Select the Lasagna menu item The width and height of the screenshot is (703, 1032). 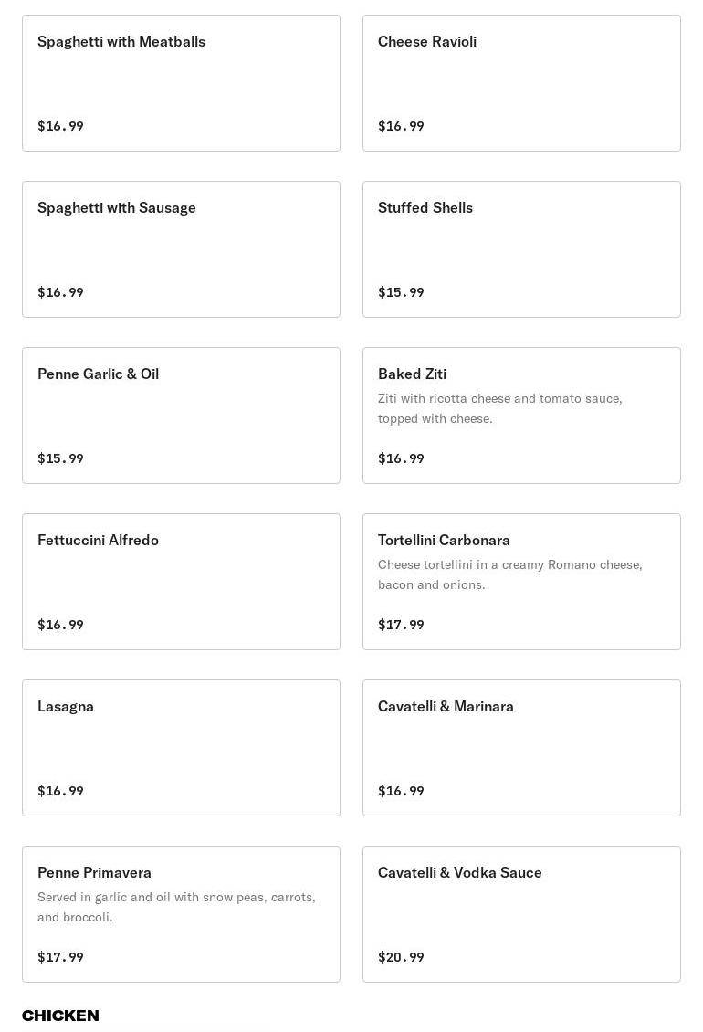[x=181, y=748]
